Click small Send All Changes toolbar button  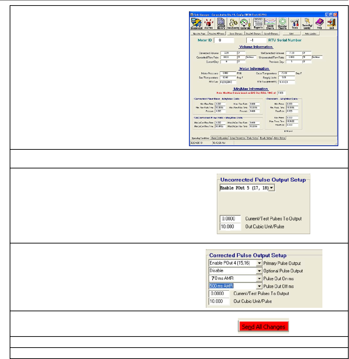pyautogui.click(x=254, y=34)
